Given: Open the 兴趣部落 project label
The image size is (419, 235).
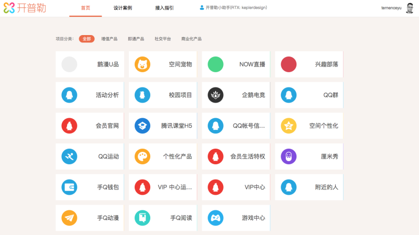Looking at the screenshot, I should 326,64.
